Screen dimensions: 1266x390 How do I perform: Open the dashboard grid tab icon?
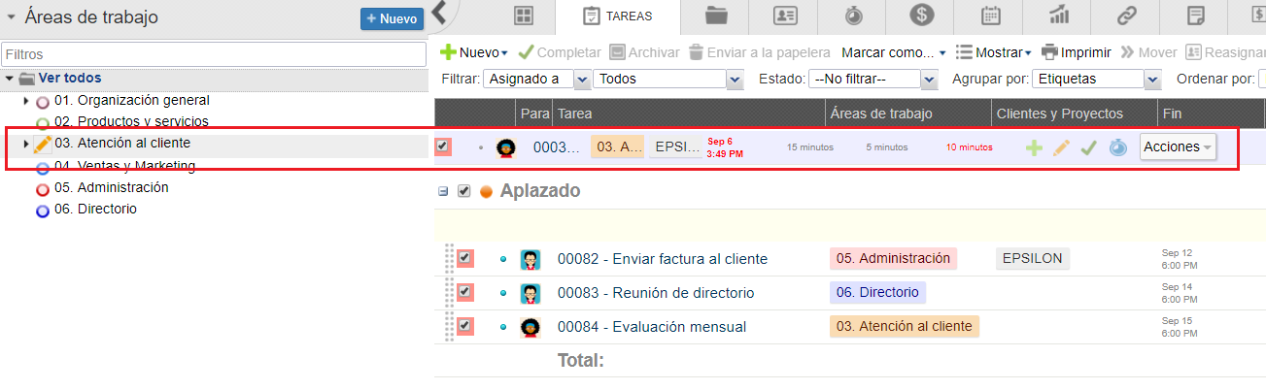pos(524,16)
